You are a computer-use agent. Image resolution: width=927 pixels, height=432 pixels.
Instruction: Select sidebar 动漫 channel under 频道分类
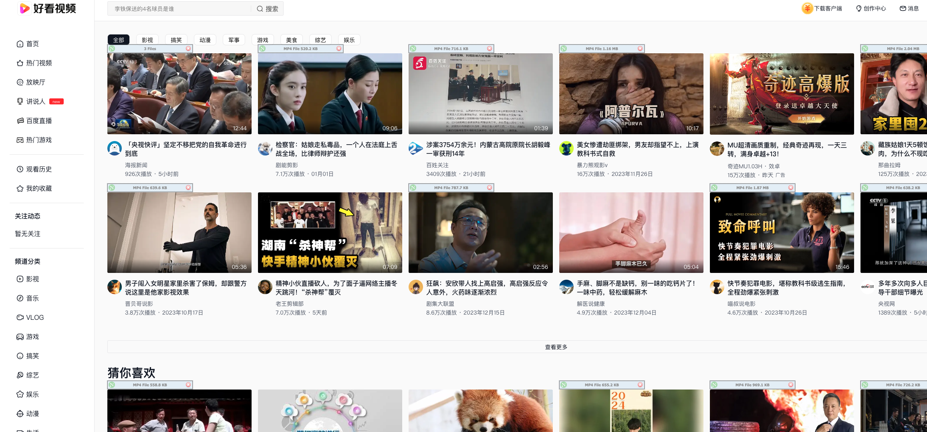pyautogui.click(x=28, y=414)
